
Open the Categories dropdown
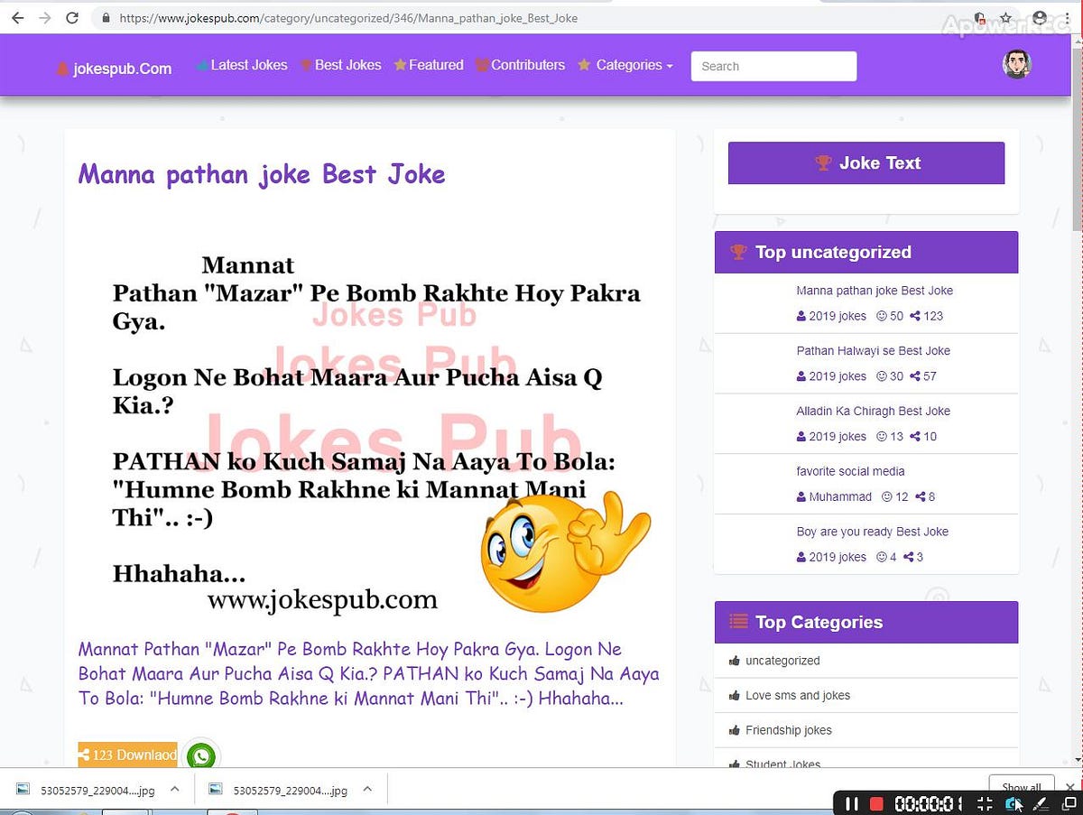[x=630, y=65]
